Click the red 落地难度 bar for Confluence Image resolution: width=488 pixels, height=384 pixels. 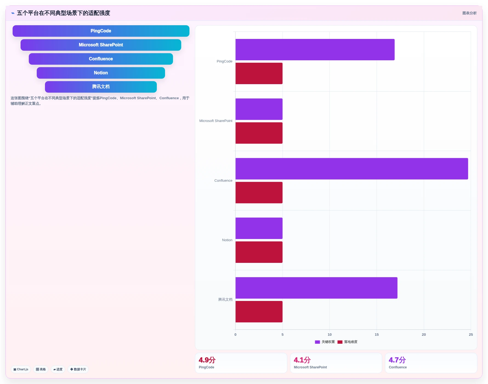(259, 193)
